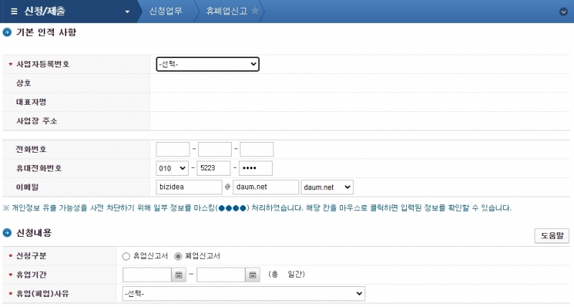Viewport: 574px width, 307px height.
Task: Go to the 신청업무 breadcrumb item
Action: (166, 11)
